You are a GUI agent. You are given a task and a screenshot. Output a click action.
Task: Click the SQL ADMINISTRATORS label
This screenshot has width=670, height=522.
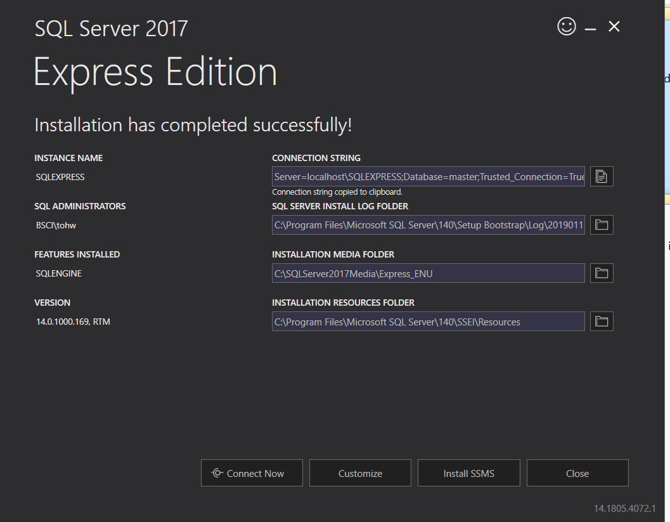[80, 206]
